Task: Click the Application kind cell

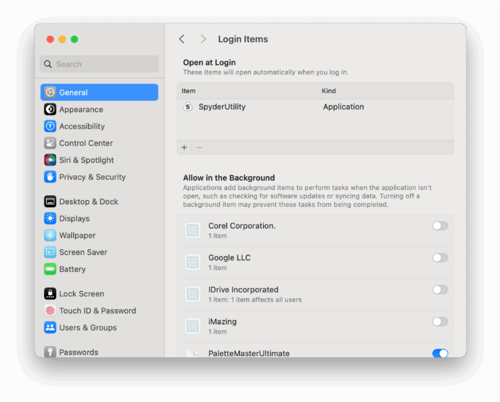Action: [x=344, y=106]
